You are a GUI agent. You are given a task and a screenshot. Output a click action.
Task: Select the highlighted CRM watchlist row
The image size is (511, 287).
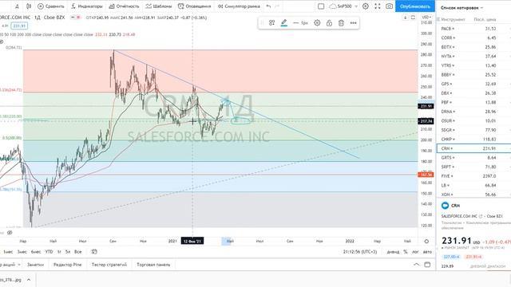[473, 148]
